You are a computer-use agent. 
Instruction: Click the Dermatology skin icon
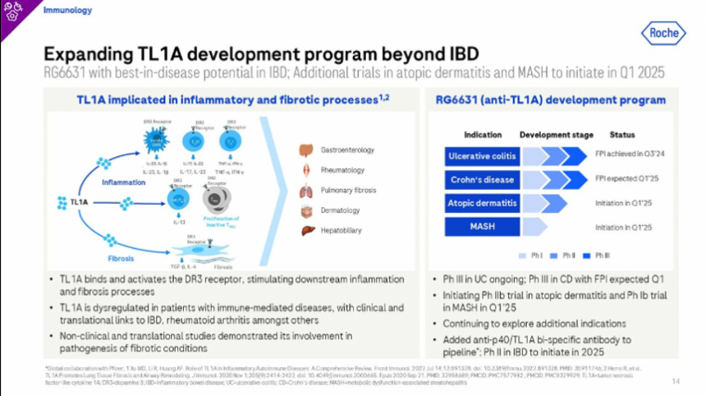(306, 210)
